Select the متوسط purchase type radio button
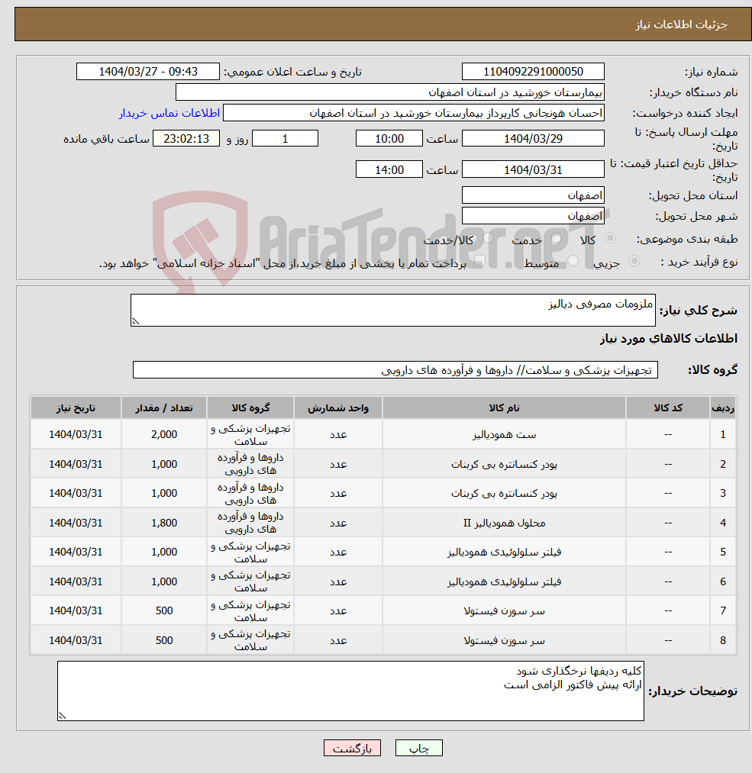Image resolution: width=752 pixels, height=773 pixels. (573, 261)
